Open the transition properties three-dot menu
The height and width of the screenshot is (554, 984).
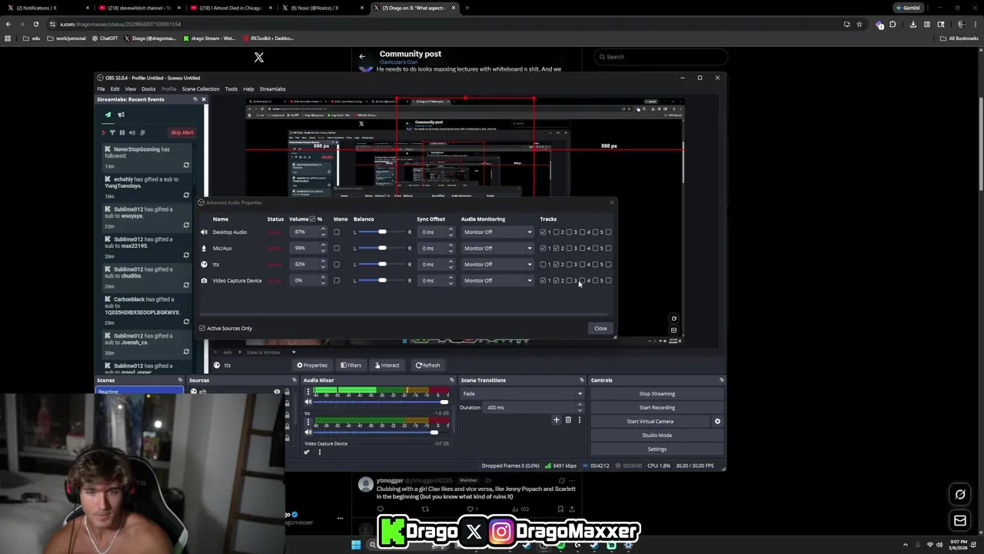[x=579, y=420]
